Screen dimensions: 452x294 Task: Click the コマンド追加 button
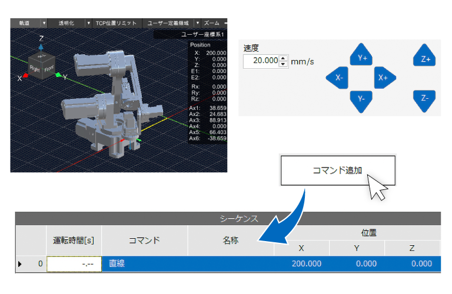click(338, 171)
